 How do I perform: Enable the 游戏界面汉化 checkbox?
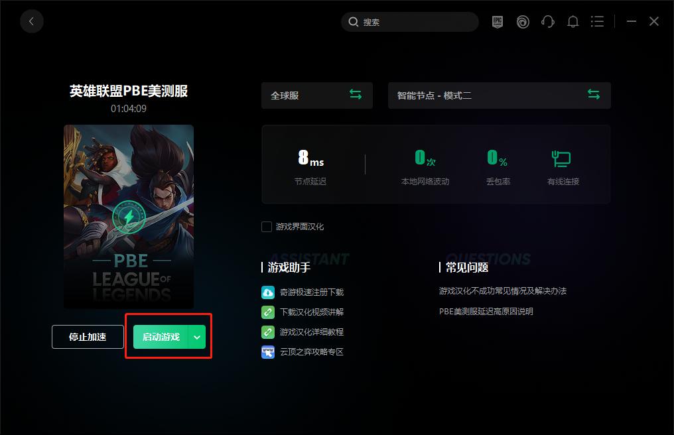267,226
